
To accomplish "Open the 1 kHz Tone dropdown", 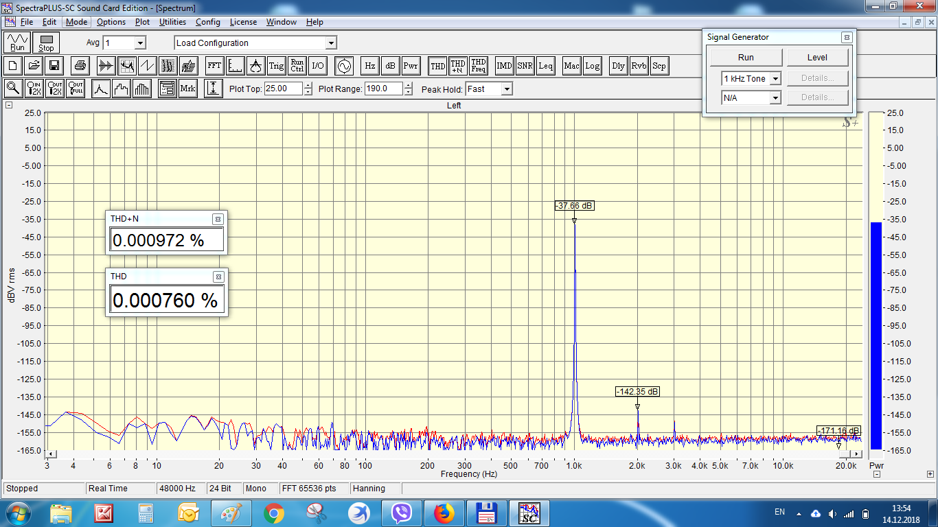I will tap(751, 79).
